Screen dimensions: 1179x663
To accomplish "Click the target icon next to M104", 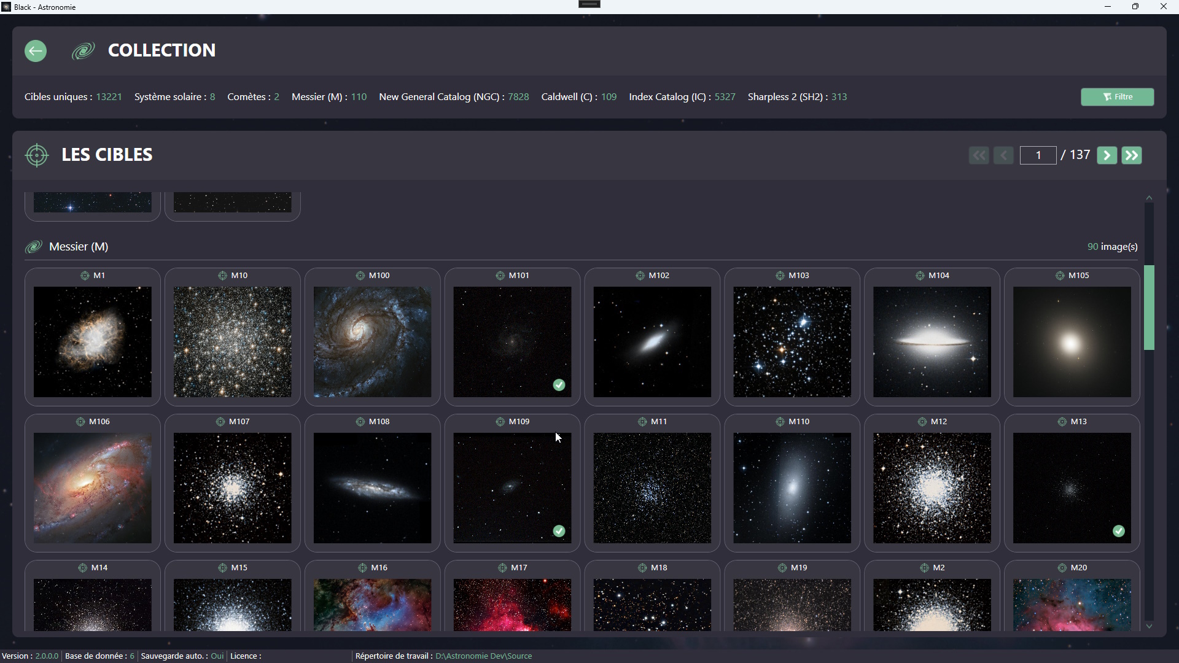I will click(x=920, y=276).
